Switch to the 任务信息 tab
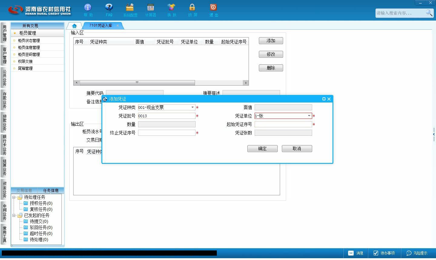Screen dimensions: 436x260 coord(51,190)
